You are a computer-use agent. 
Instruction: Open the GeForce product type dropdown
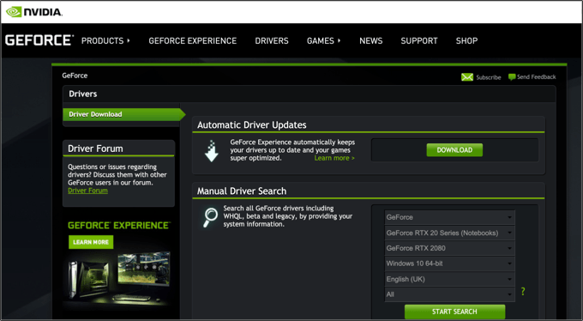tap(449, 217)
